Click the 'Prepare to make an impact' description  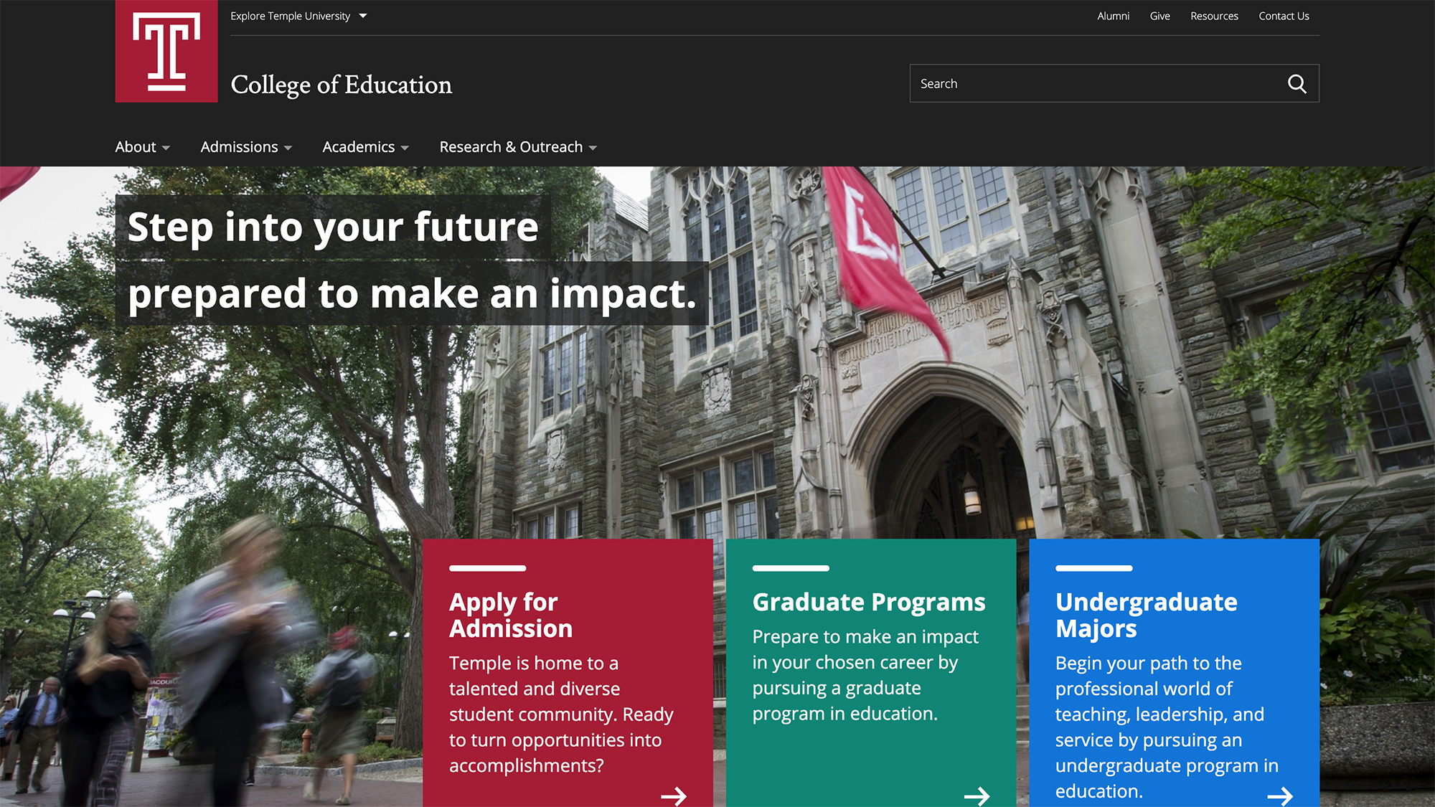pos(865,675)
